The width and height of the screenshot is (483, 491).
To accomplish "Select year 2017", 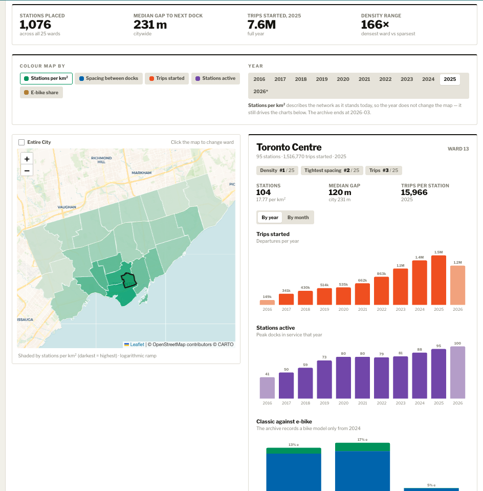I will (280, 79).
